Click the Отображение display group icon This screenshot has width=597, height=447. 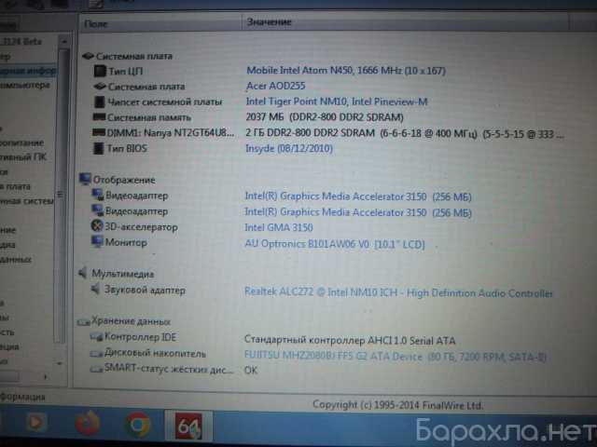(85, 179)
